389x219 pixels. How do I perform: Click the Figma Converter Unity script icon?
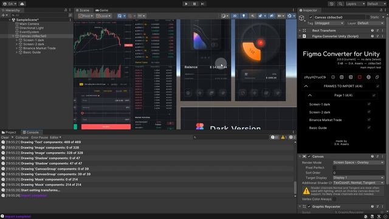tap(305, 36)
